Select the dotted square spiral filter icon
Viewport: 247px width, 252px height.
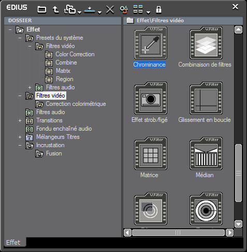[x=151, y=209]
